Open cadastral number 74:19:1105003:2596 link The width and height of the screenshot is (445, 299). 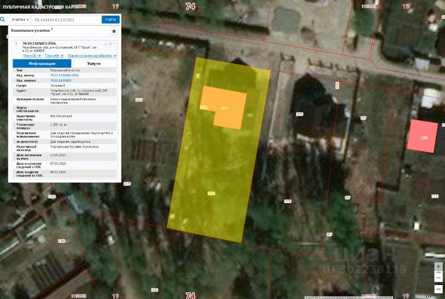pos(65,76)
